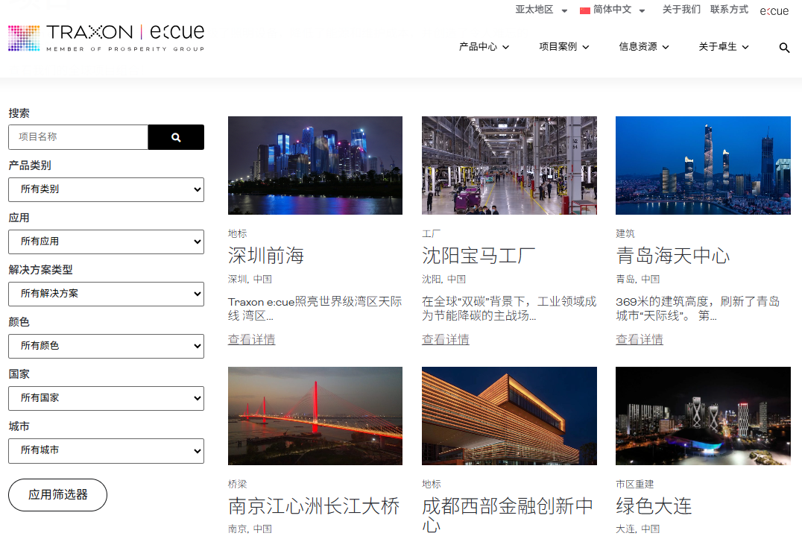Click the e:cue logo in the top corner
This screenshot has height=539, width=802.
[x=774, y=10]
